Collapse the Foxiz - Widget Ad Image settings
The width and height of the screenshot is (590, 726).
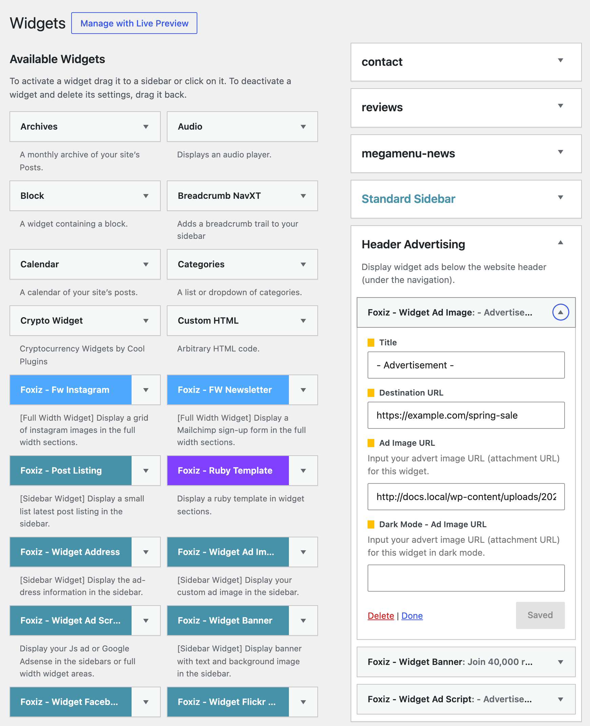560,312
